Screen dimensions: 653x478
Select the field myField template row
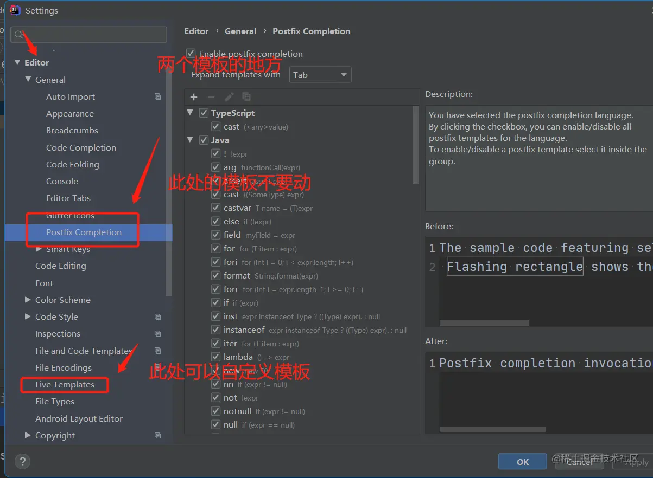coord(301,235)
